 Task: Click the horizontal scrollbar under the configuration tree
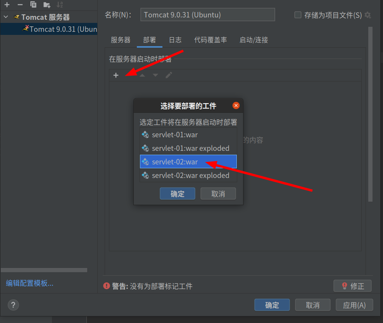[x=44, y=270]
